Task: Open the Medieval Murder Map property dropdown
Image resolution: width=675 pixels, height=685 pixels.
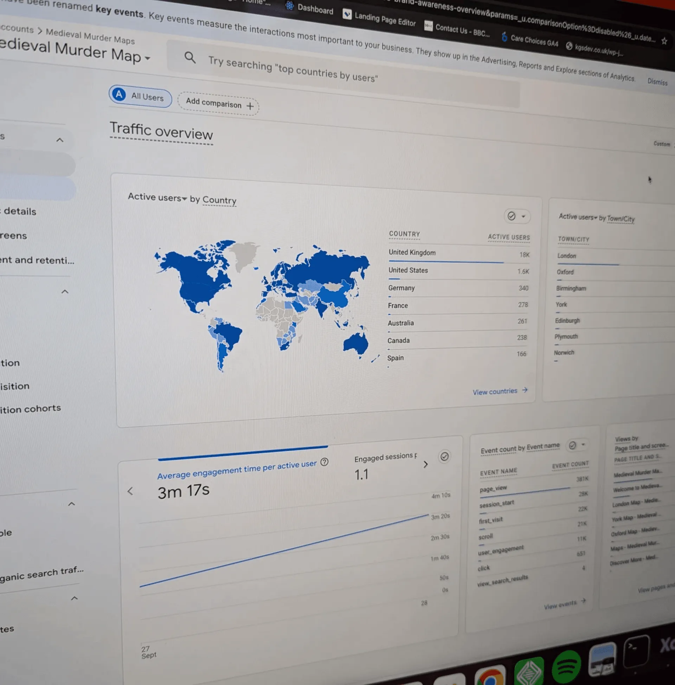Action: click(x=147, y=58)
